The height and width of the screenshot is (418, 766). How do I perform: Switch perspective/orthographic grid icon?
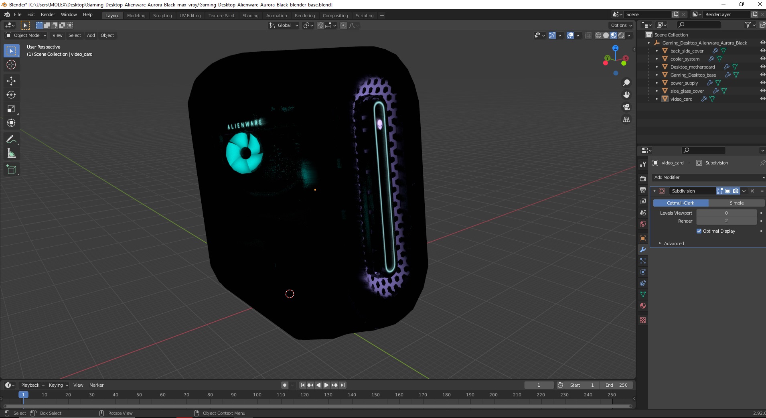pos(626,119)
